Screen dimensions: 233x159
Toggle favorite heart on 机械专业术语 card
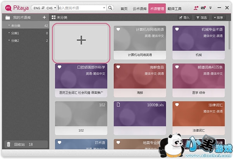tap(176, 29)
